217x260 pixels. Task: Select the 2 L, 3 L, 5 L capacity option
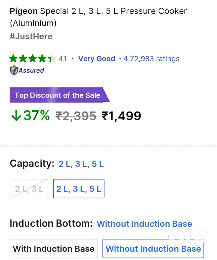tap(79, 189)
